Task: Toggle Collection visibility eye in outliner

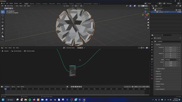Action: tap(178, 10)
